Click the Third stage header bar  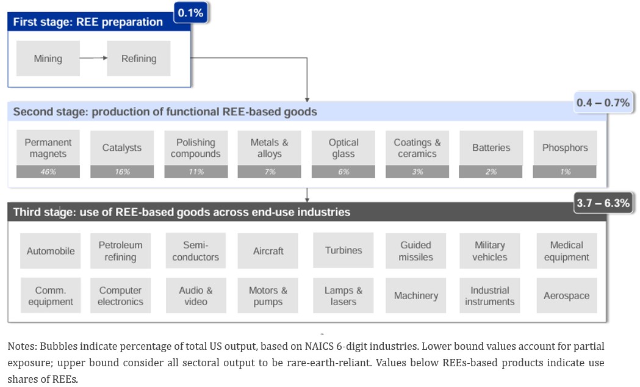307,212
